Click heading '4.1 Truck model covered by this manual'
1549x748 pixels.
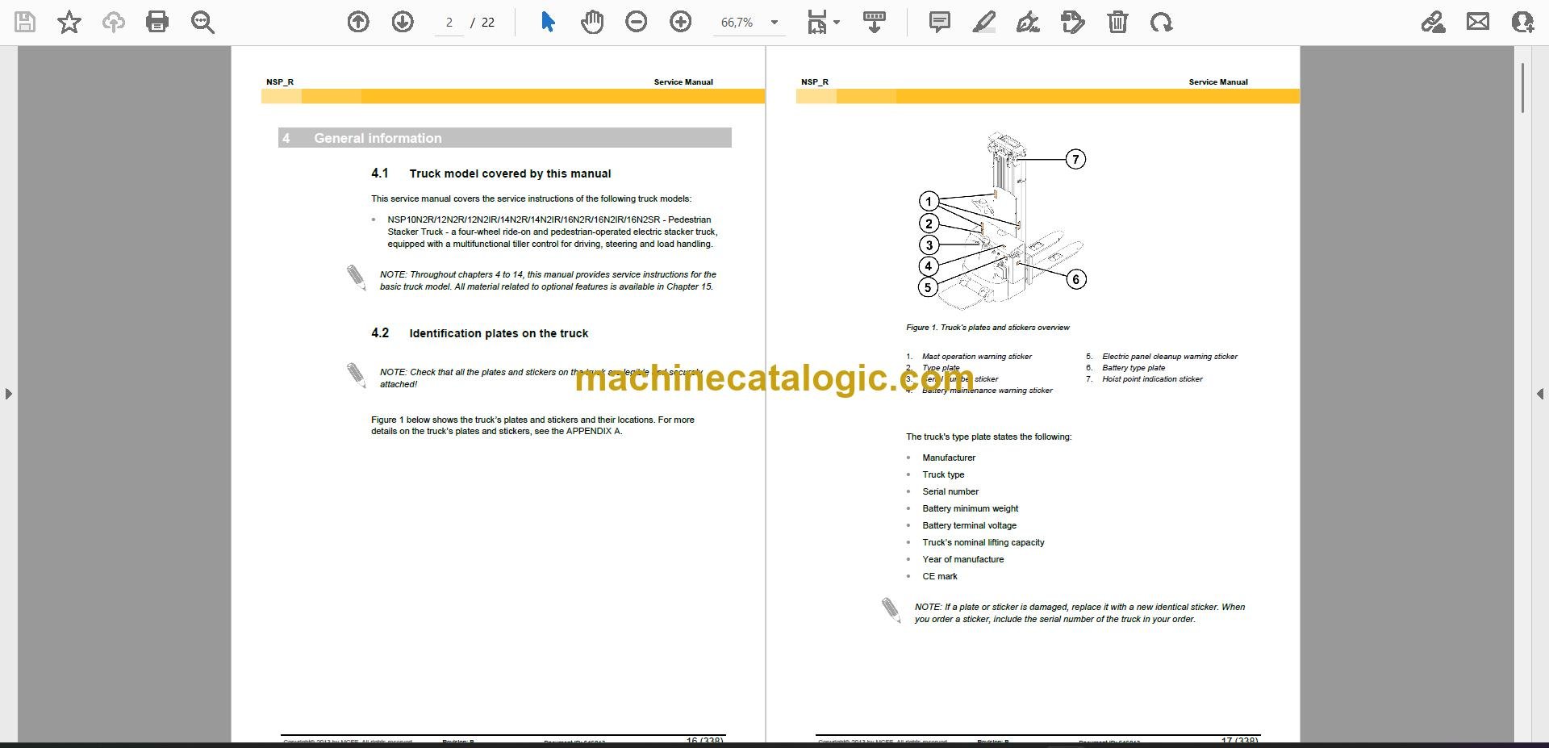(491, 173)
